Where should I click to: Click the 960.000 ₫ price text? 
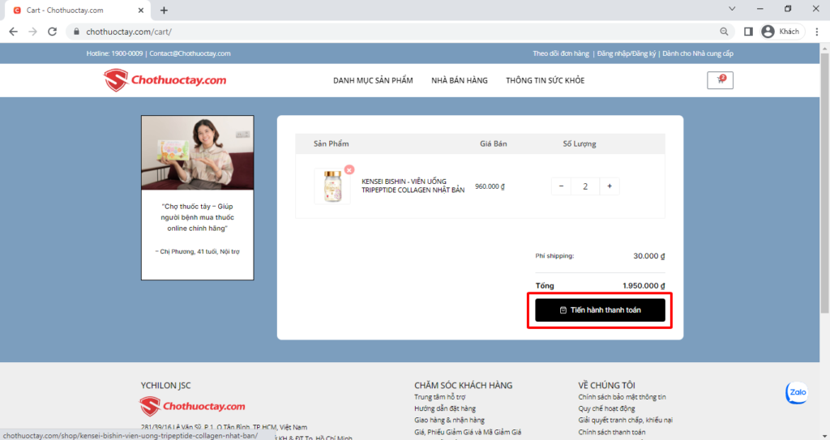tap(490, 186)
